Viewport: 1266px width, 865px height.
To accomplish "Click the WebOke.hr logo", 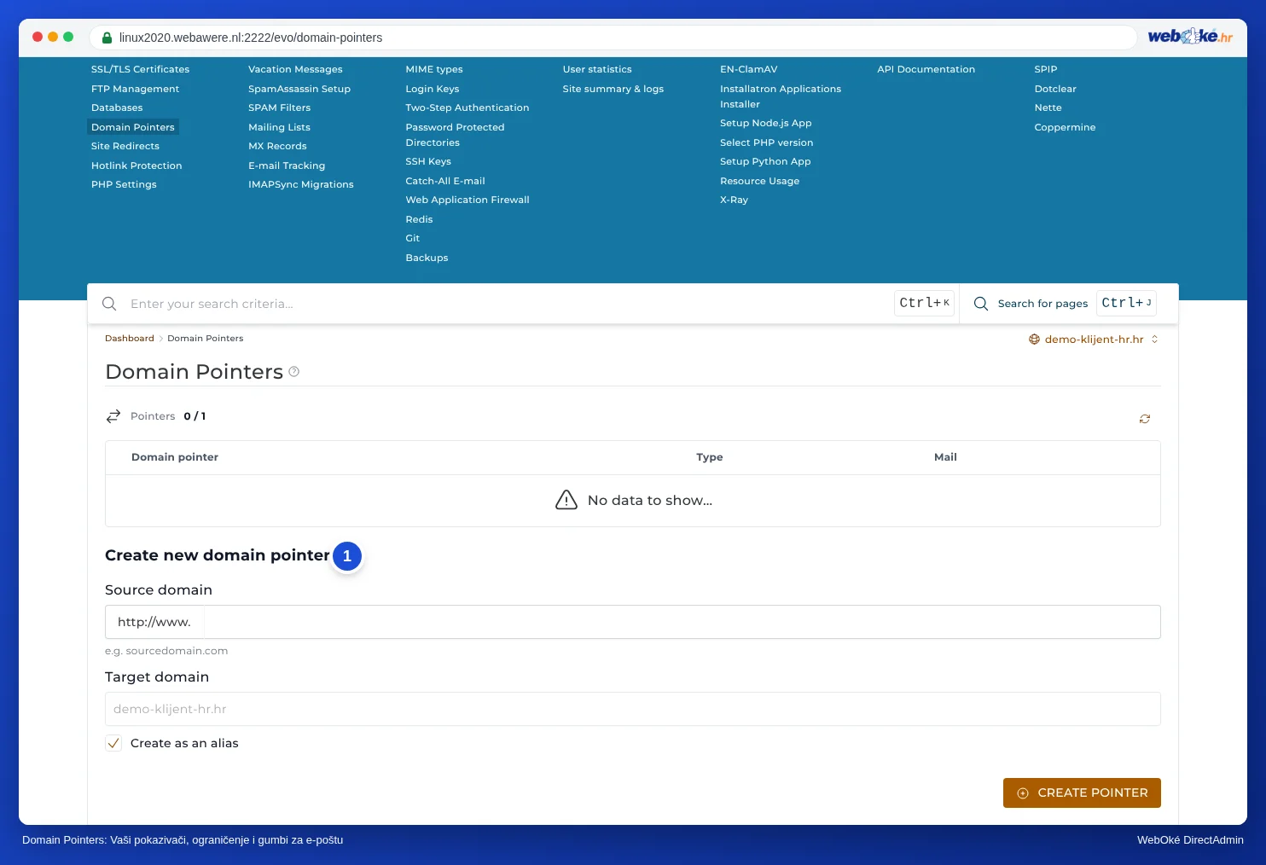I will click(1190, 37).
